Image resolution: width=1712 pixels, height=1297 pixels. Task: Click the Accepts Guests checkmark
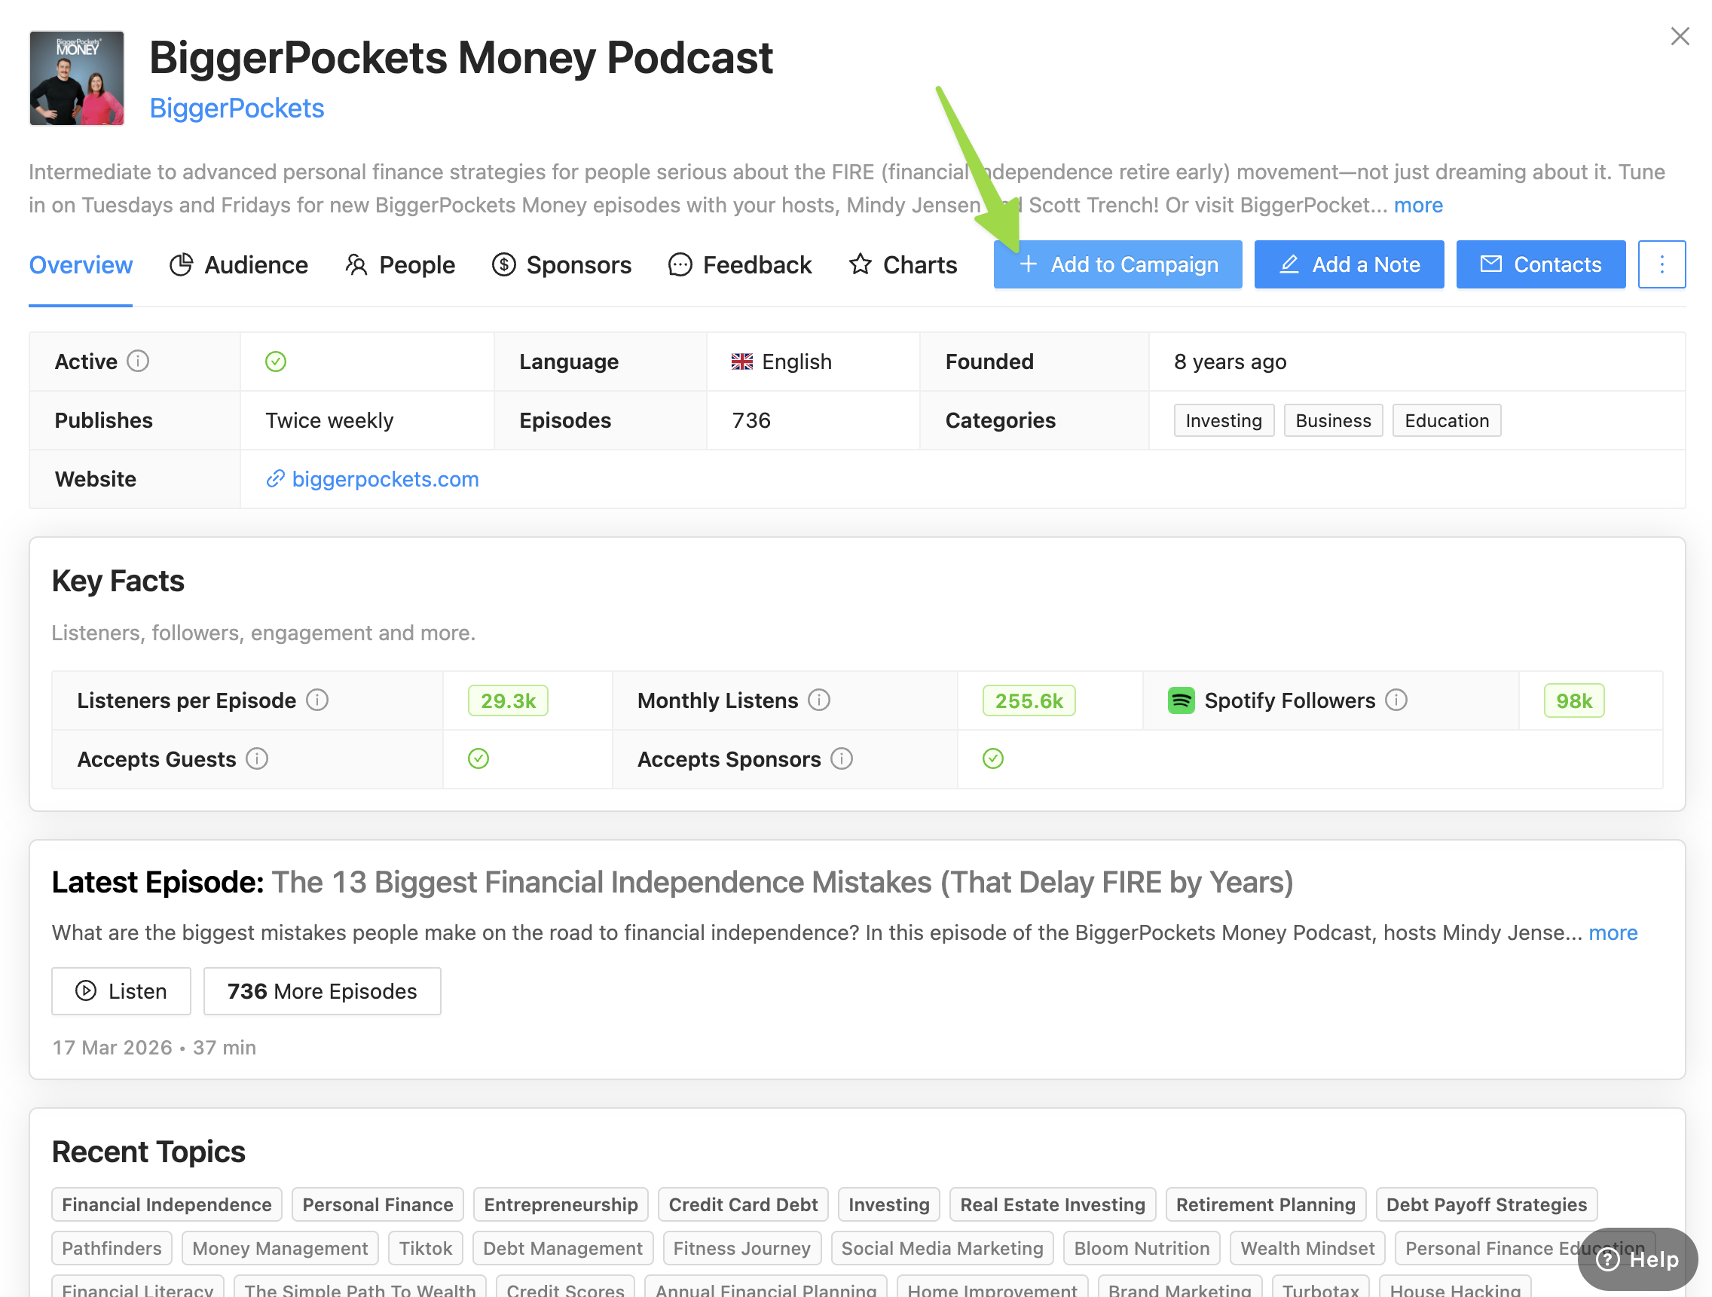tap(478, 758)
